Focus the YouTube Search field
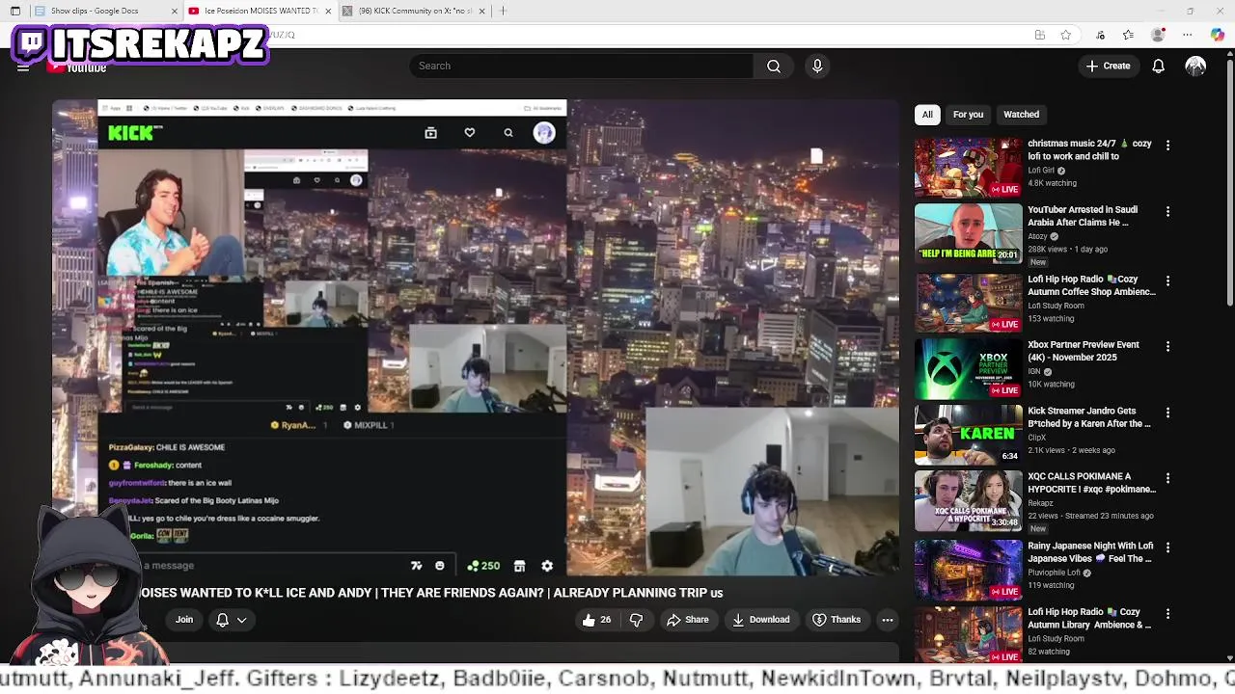1235x694 pixels. [582, 66]
